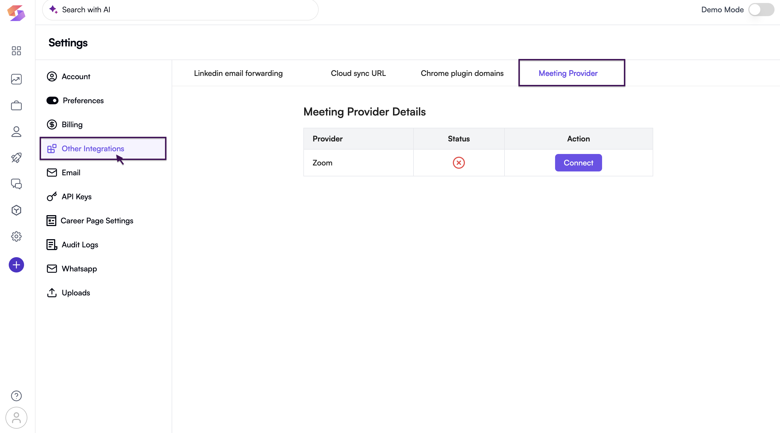Click the Zoom provider cell
This screenshot has height=433, width=780.
pos(359,163)
